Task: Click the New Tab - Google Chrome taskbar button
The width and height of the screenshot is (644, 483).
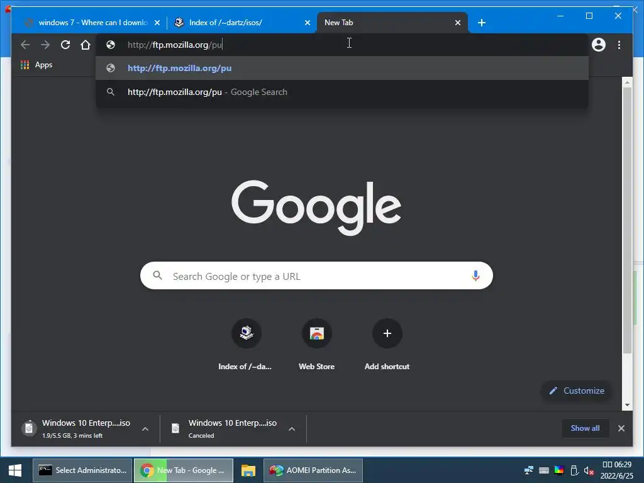Action: [x=184, y=470]
